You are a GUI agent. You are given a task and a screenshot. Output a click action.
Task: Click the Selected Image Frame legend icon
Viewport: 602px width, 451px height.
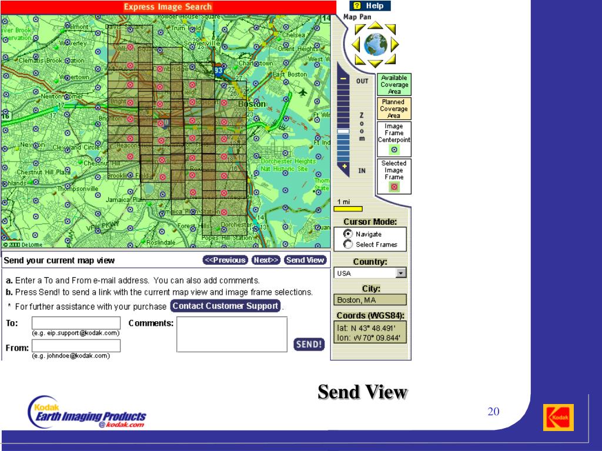pos(394,187)
